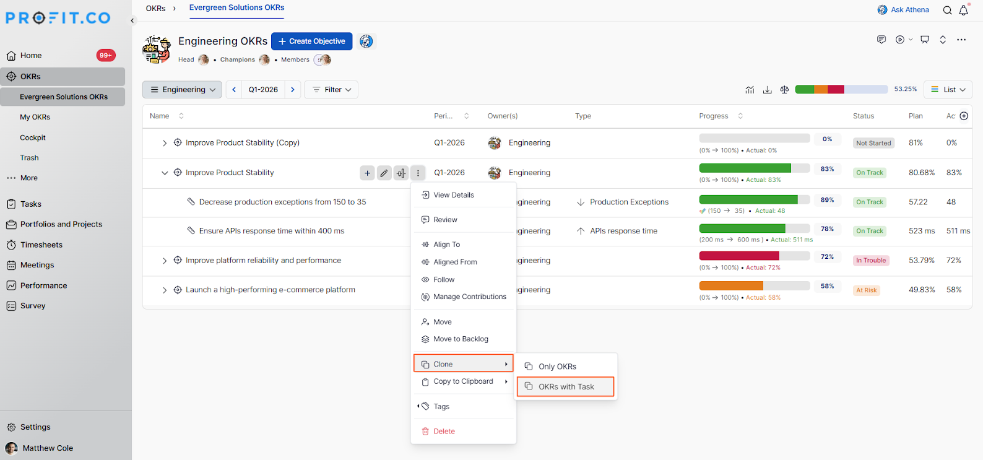Open the List view dropdown
Screen dimensions: 983x460
[x=948, y=90]
